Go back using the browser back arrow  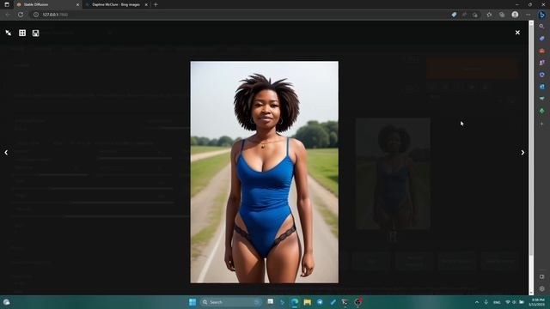[x=8, y=15]
